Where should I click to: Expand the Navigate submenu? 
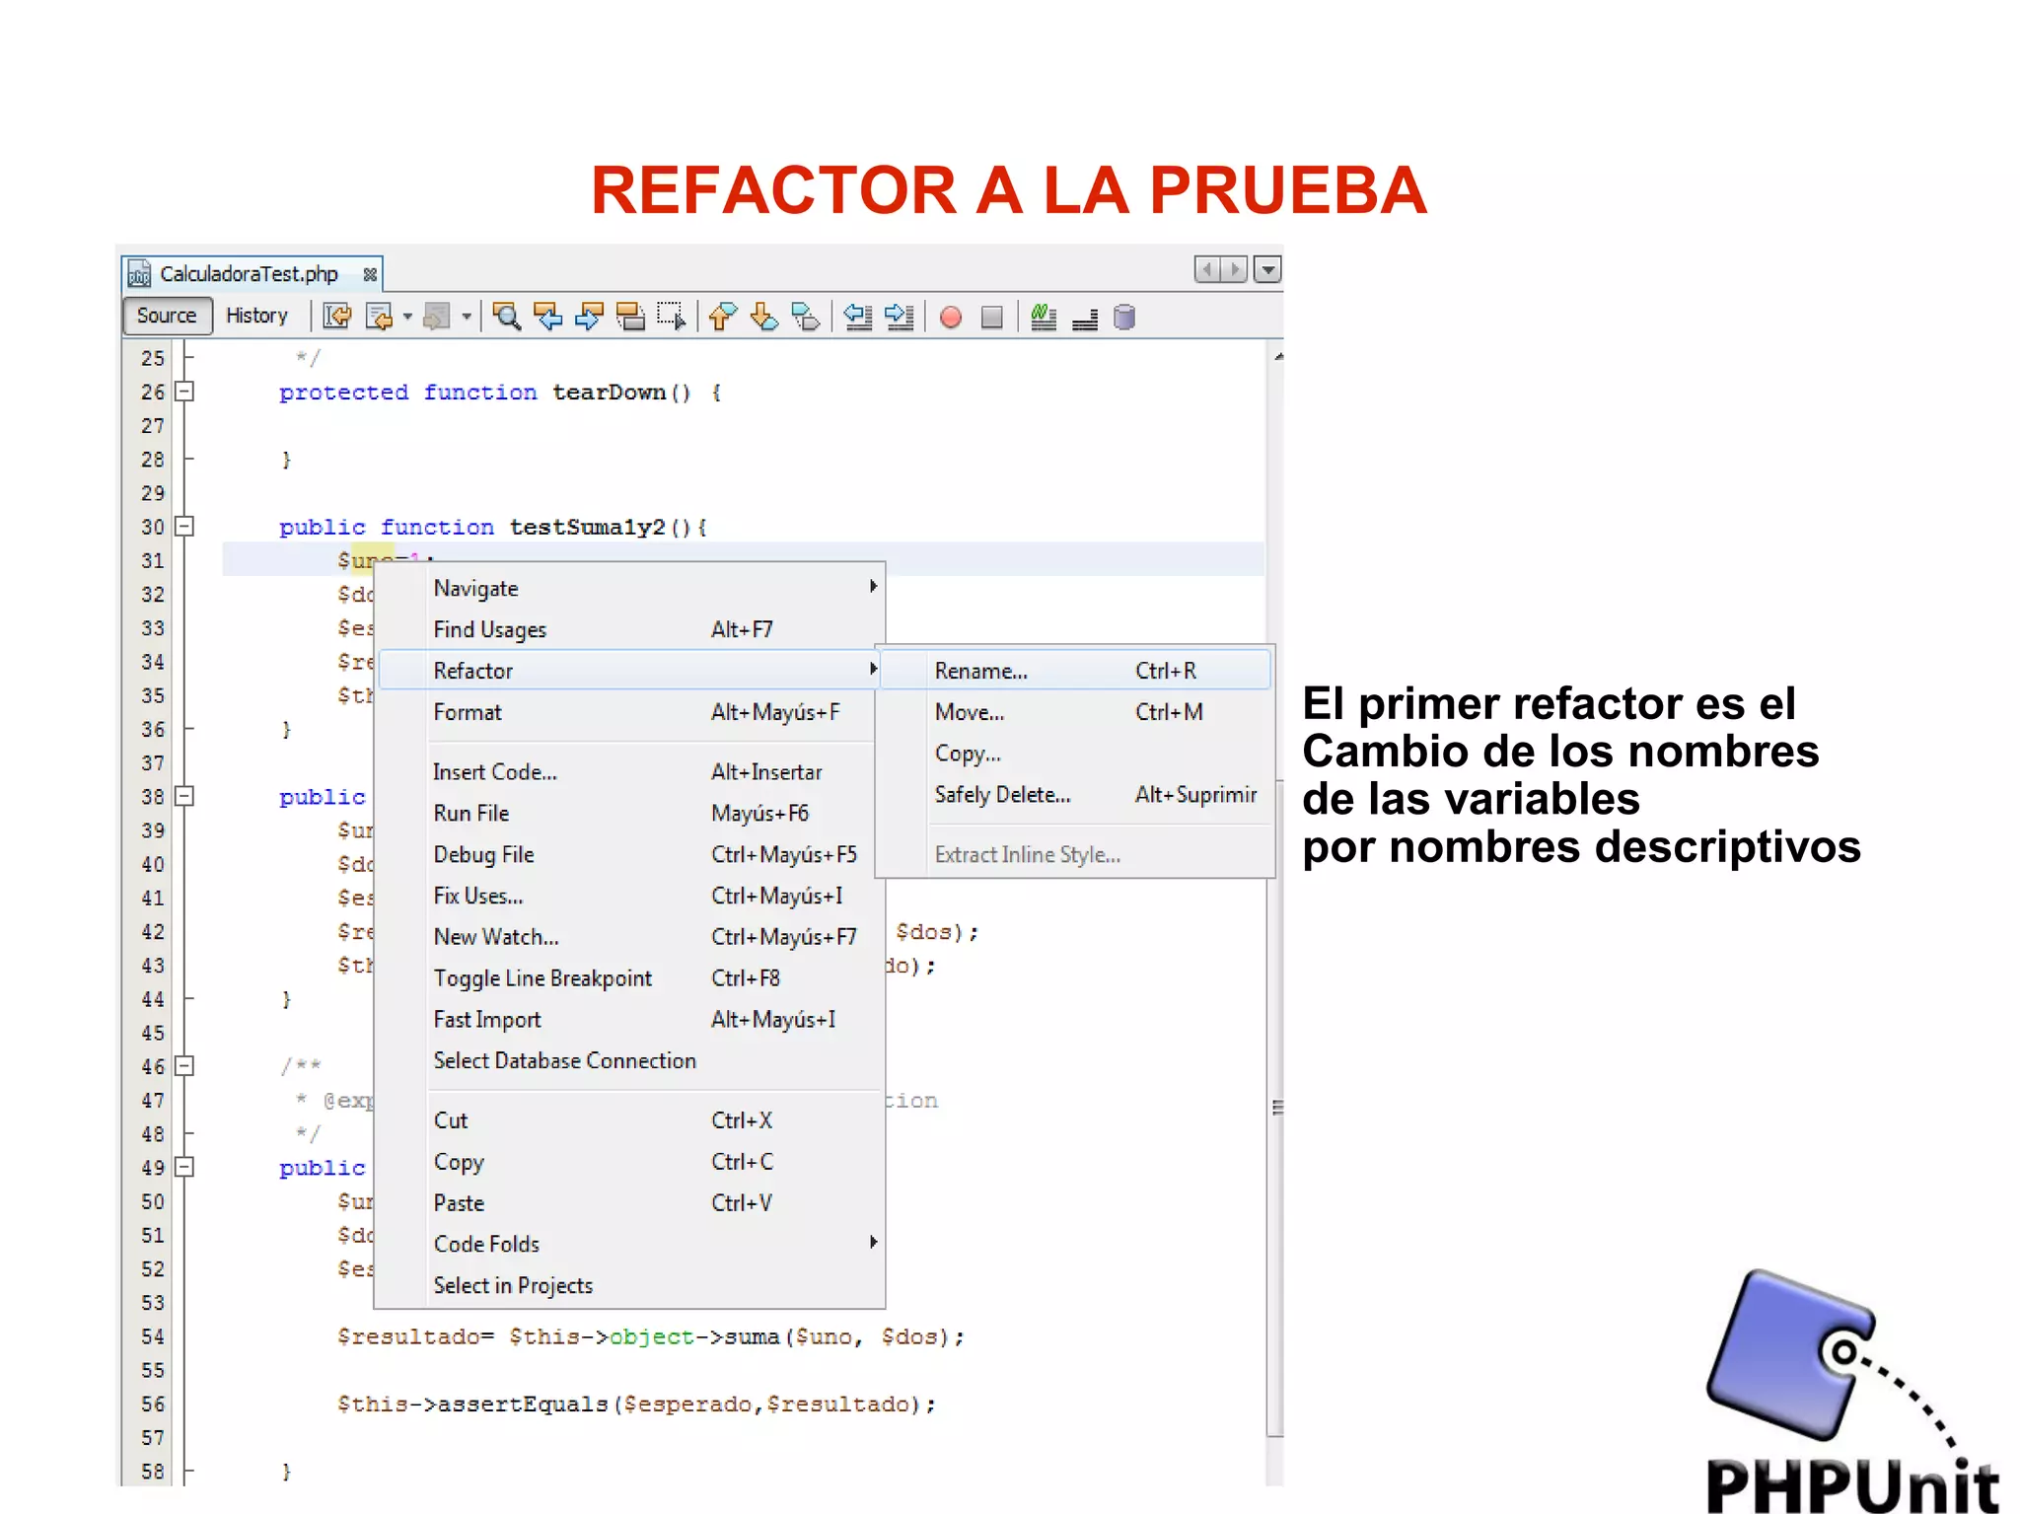(x=631, y=588)
